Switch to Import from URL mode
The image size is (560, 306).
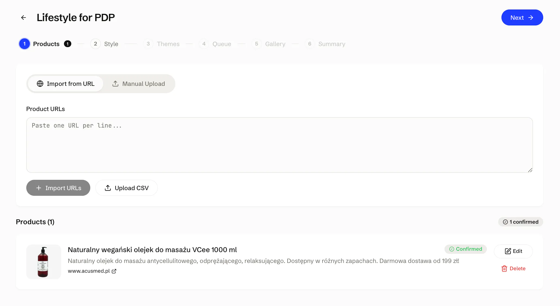66,84
